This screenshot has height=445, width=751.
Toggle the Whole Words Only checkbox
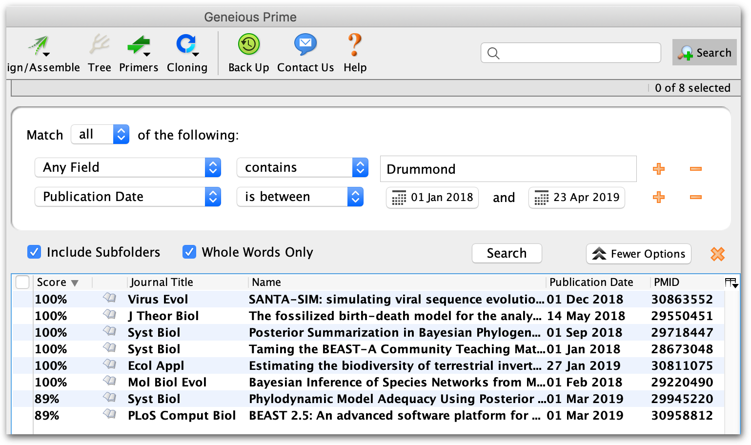coord(189,252)
